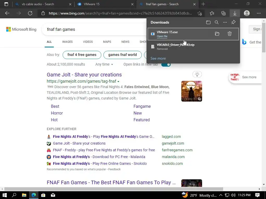Image resolution: width=266 pixels, height=199 pixels.
Task: Show hidden system tray icons
Action: coord(221,195)
